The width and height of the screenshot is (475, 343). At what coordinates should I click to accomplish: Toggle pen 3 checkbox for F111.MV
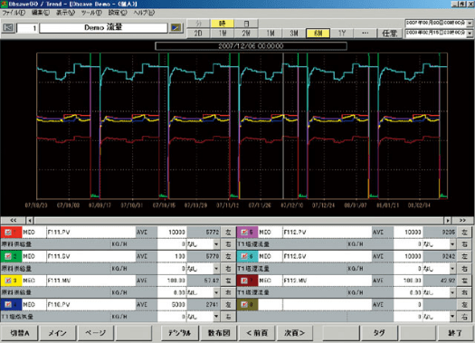click(8, 281)
